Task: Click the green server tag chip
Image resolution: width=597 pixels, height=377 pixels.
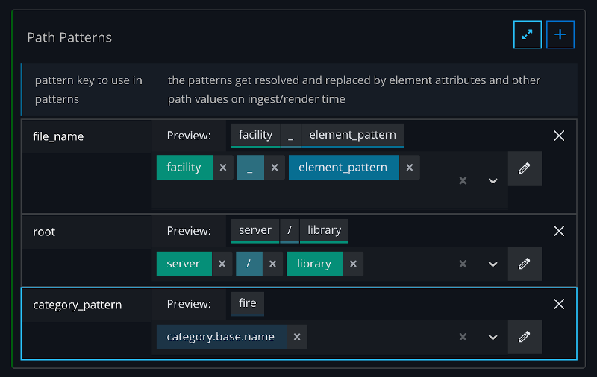Action: coord(184,264)
